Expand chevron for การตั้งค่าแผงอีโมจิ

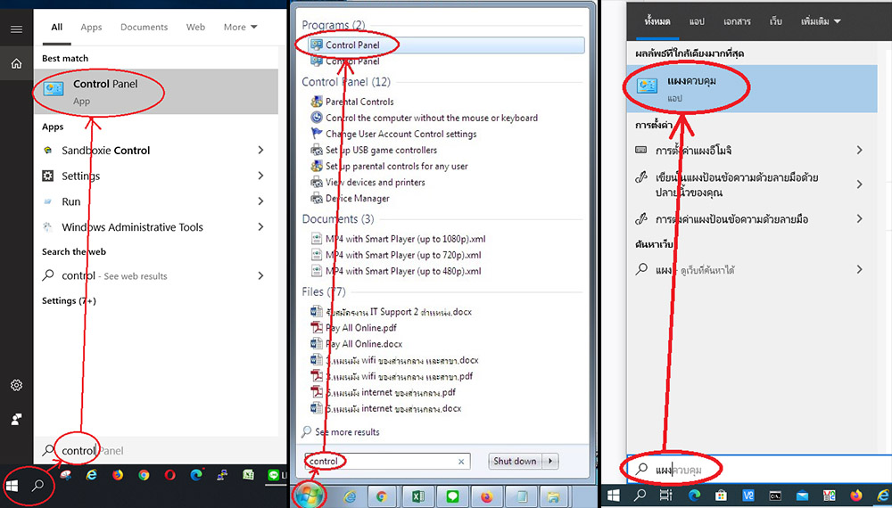pos(860,150)
